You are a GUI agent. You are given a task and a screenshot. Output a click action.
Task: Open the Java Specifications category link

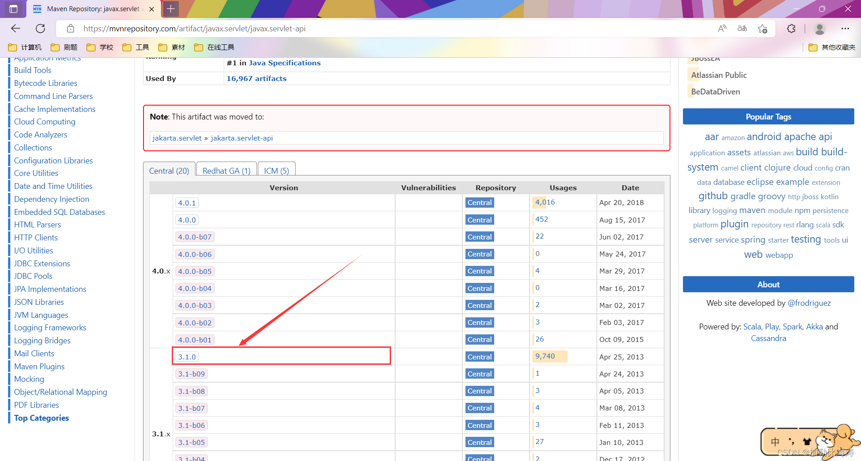pos(285,63)
